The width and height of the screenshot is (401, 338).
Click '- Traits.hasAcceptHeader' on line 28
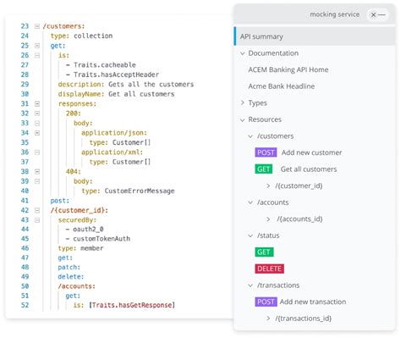tap(113, 75)
